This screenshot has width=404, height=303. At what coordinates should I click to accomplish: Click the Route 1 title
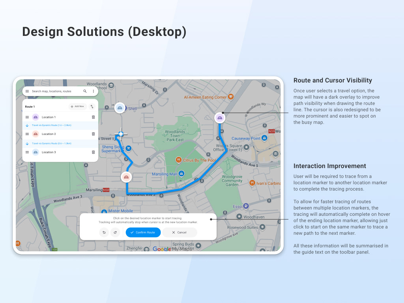pos(30,107)
